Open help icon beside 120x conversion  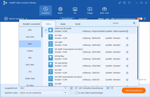point(112,88)
